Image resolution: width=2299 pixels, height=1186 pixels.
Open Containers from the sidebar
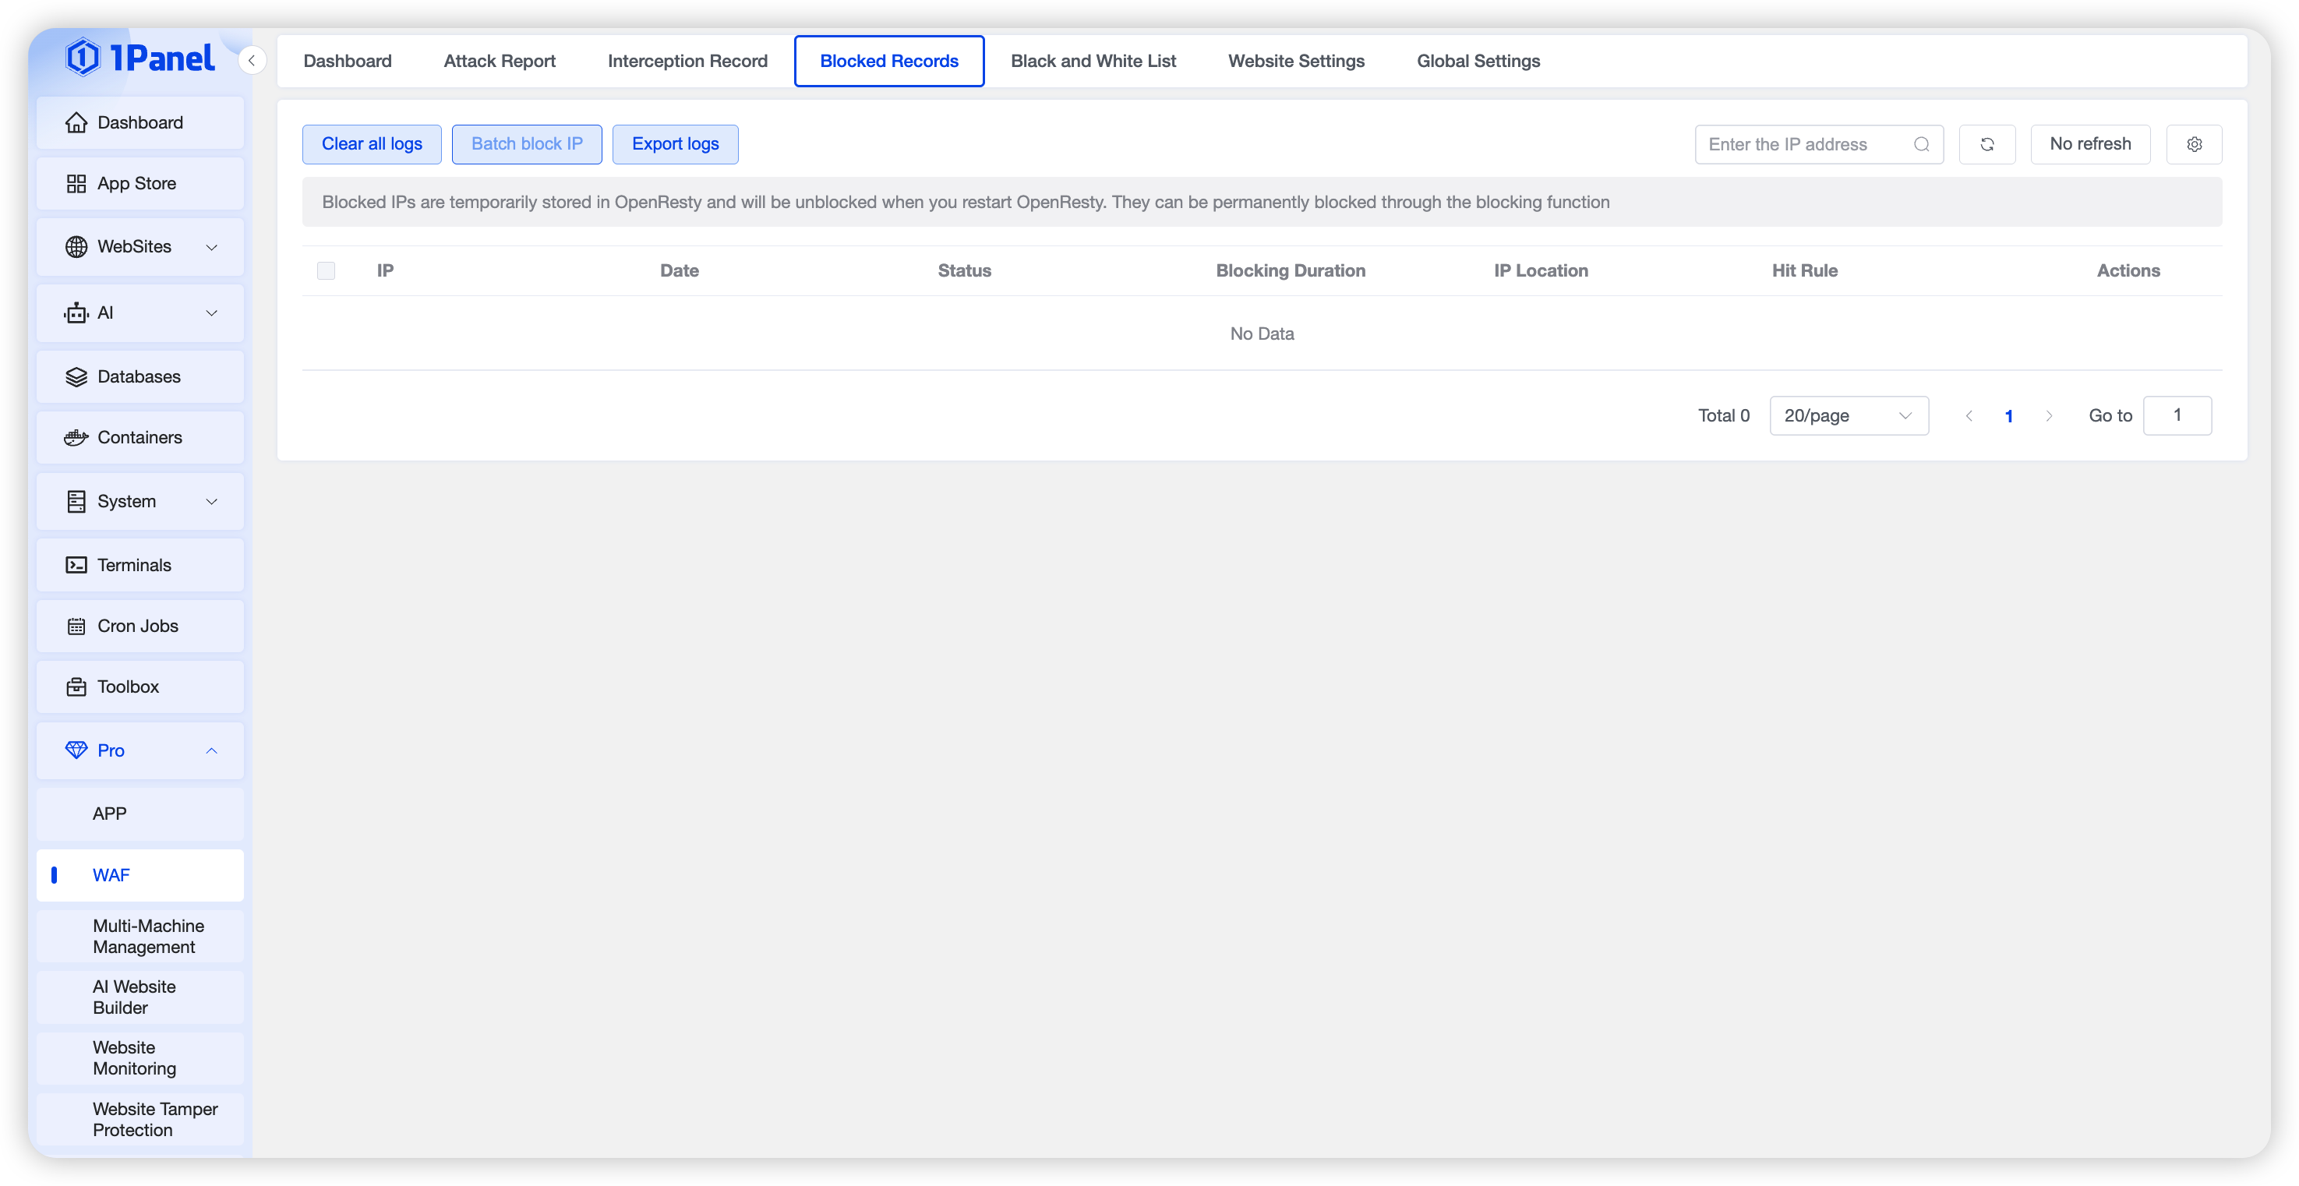(x=140, y=437)
